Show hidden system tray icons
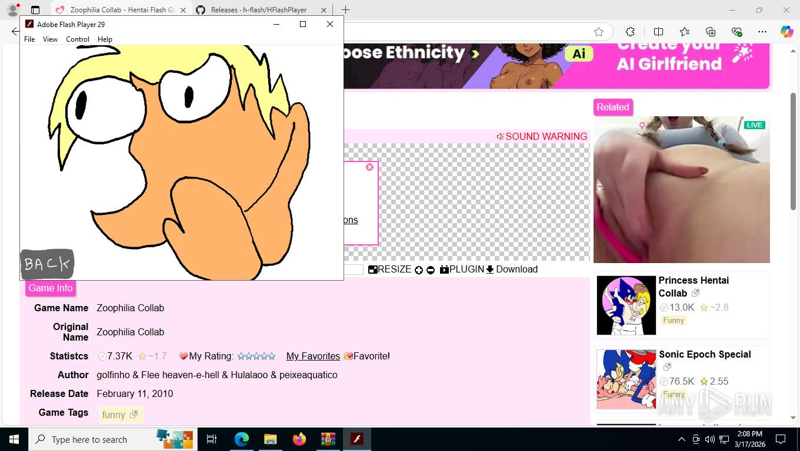 pyautogui.click(x=682, y=439)
